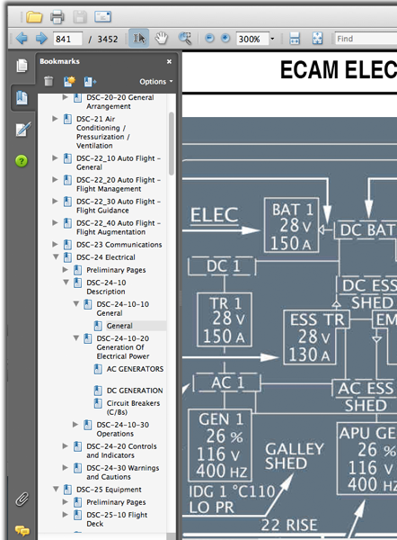Viewport: 397px width, 540px height.
Task: Send the document via the email icon
Action: click(102, 16)
